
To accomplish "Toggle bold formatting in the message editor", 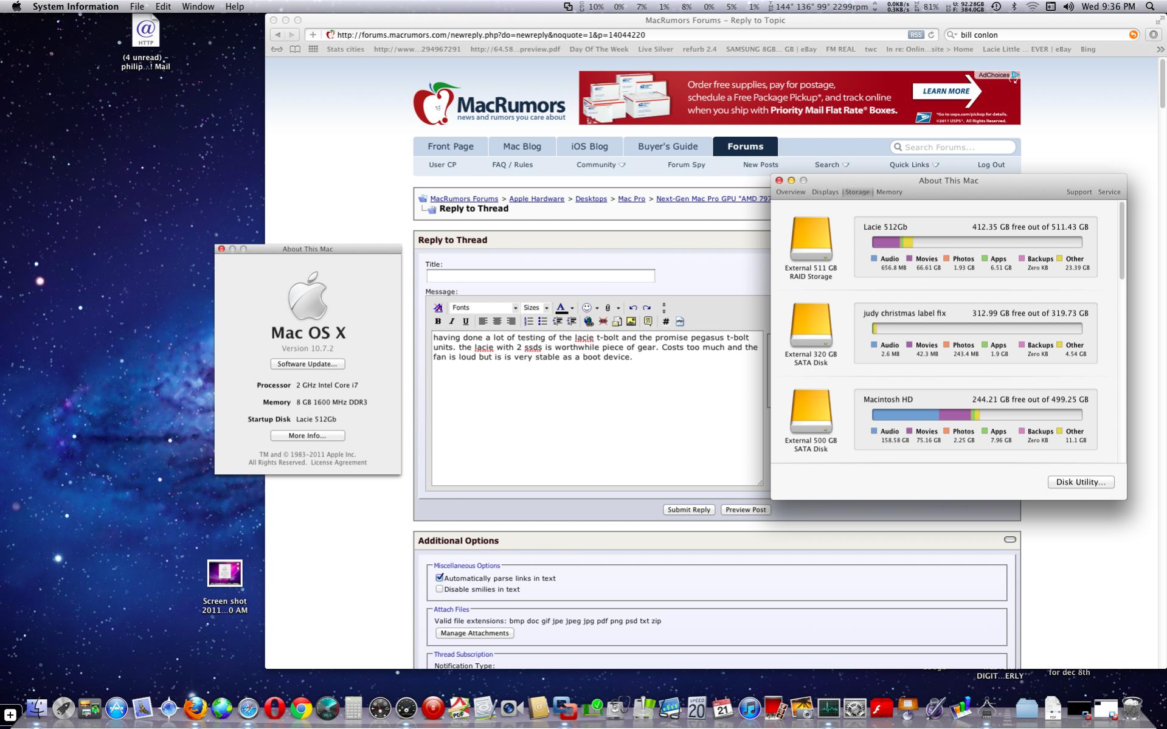I will click(x=438, y=321).
